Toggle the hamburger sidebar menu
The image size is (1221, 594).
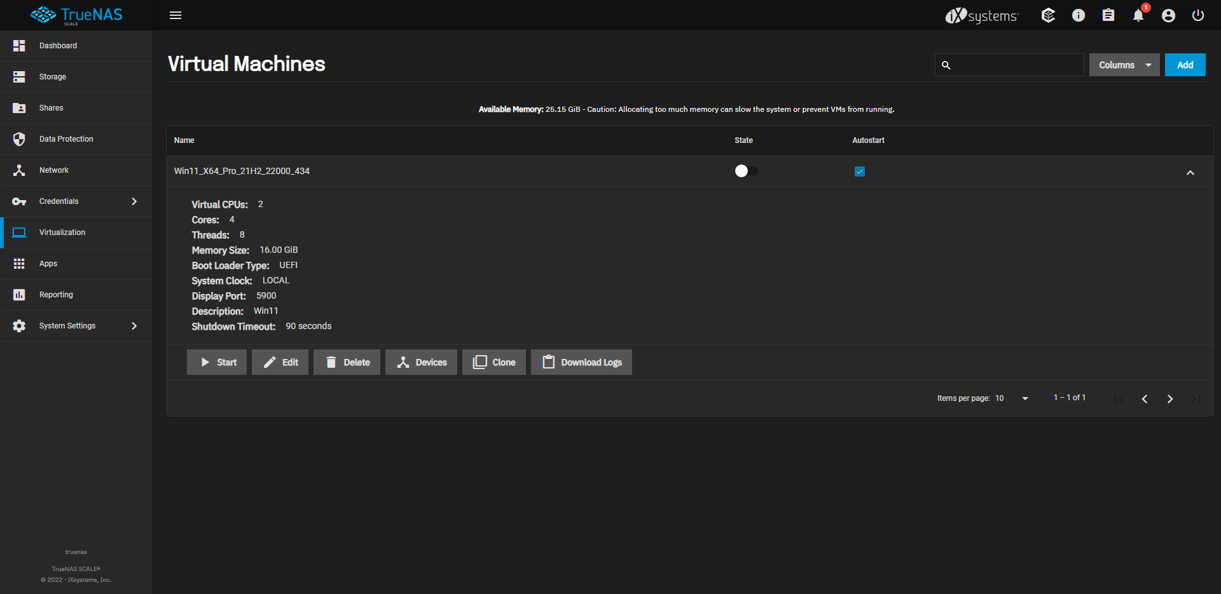pos(176,15)
